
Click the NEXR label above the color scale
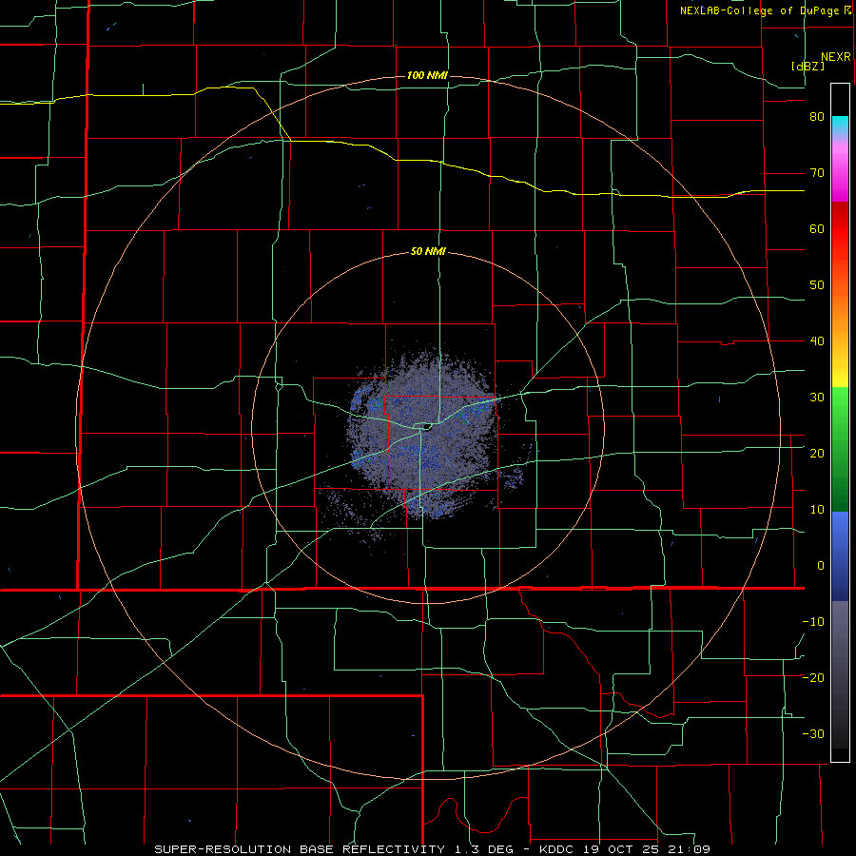pyautogui.click(x=836, y=57)
